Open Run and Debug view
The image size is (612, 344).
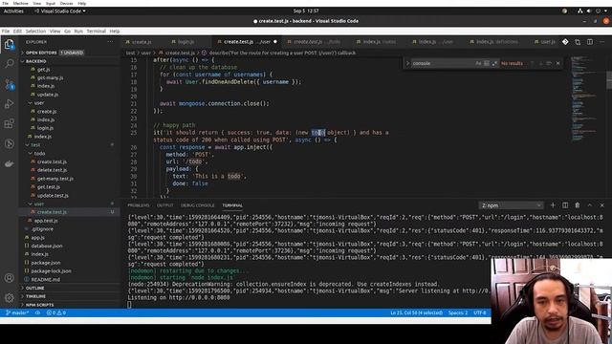[10, 104]
